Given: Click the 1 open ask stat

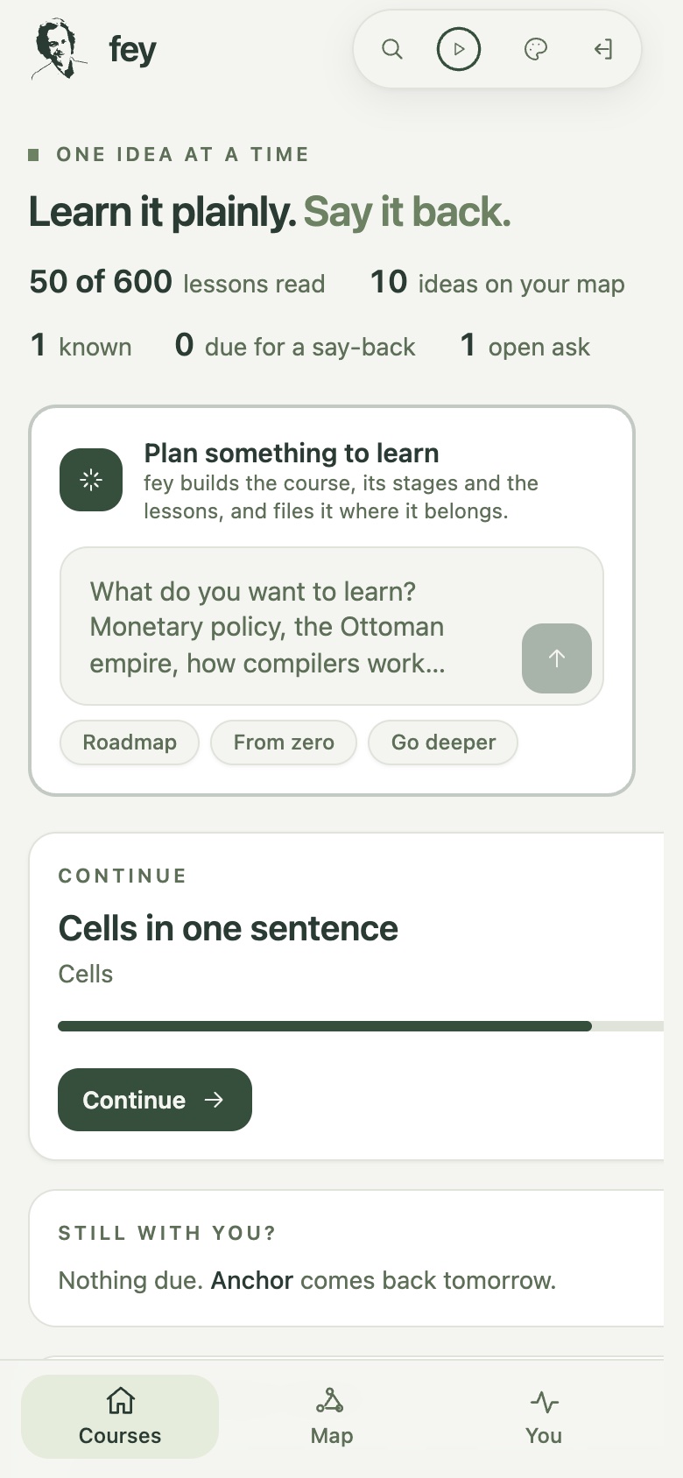Looking at the screenshot, I should (525, 346).
